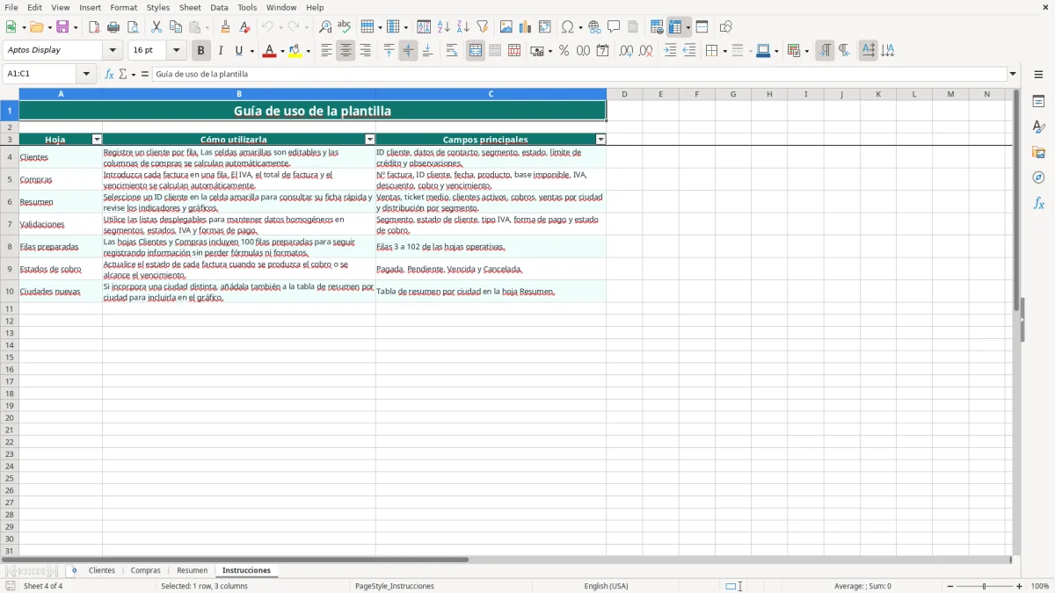Toggle Center Horizontally alignment
Viewport: 1055px width, 593px height.
pos(346,51)
